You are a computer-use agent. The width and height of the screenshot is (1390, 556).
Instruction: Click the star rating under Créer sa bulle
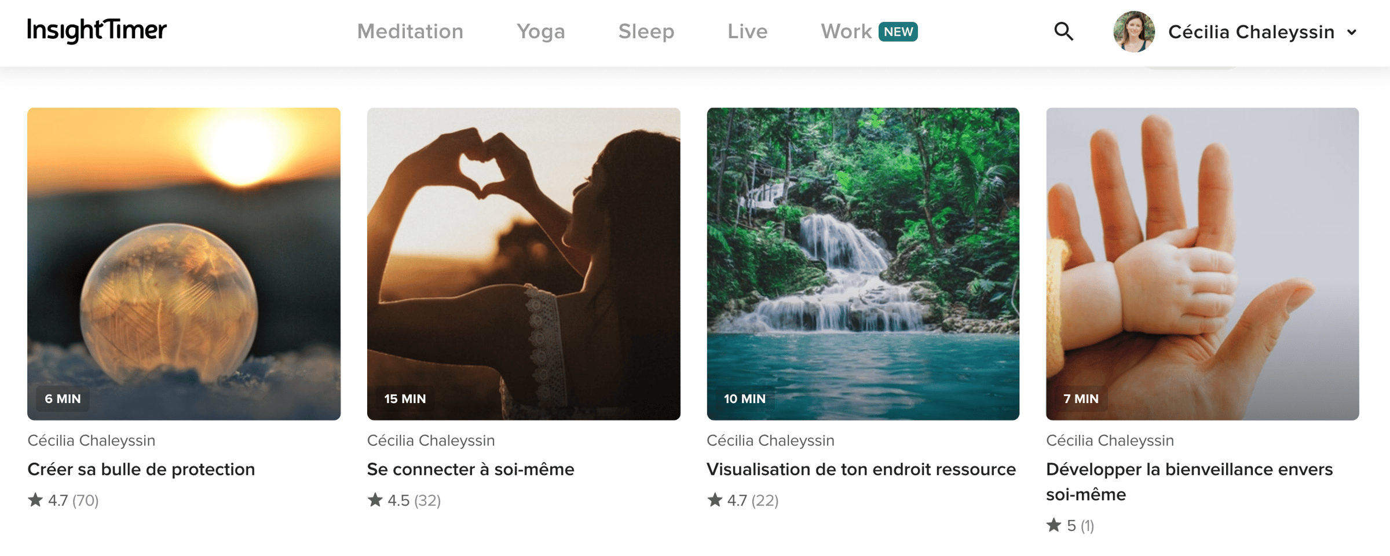(63, 500)
